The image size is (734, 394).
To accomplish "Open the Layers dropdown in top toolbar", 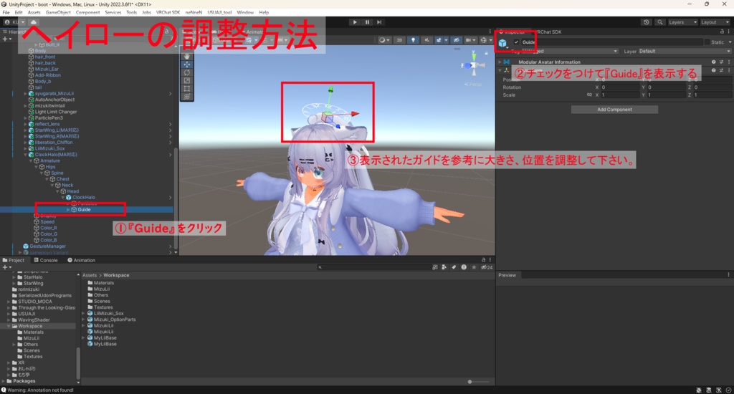I will click(x=682, y=22).
